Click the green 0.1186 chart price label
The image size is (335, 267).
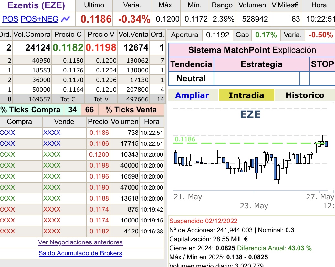coord(185,139)
